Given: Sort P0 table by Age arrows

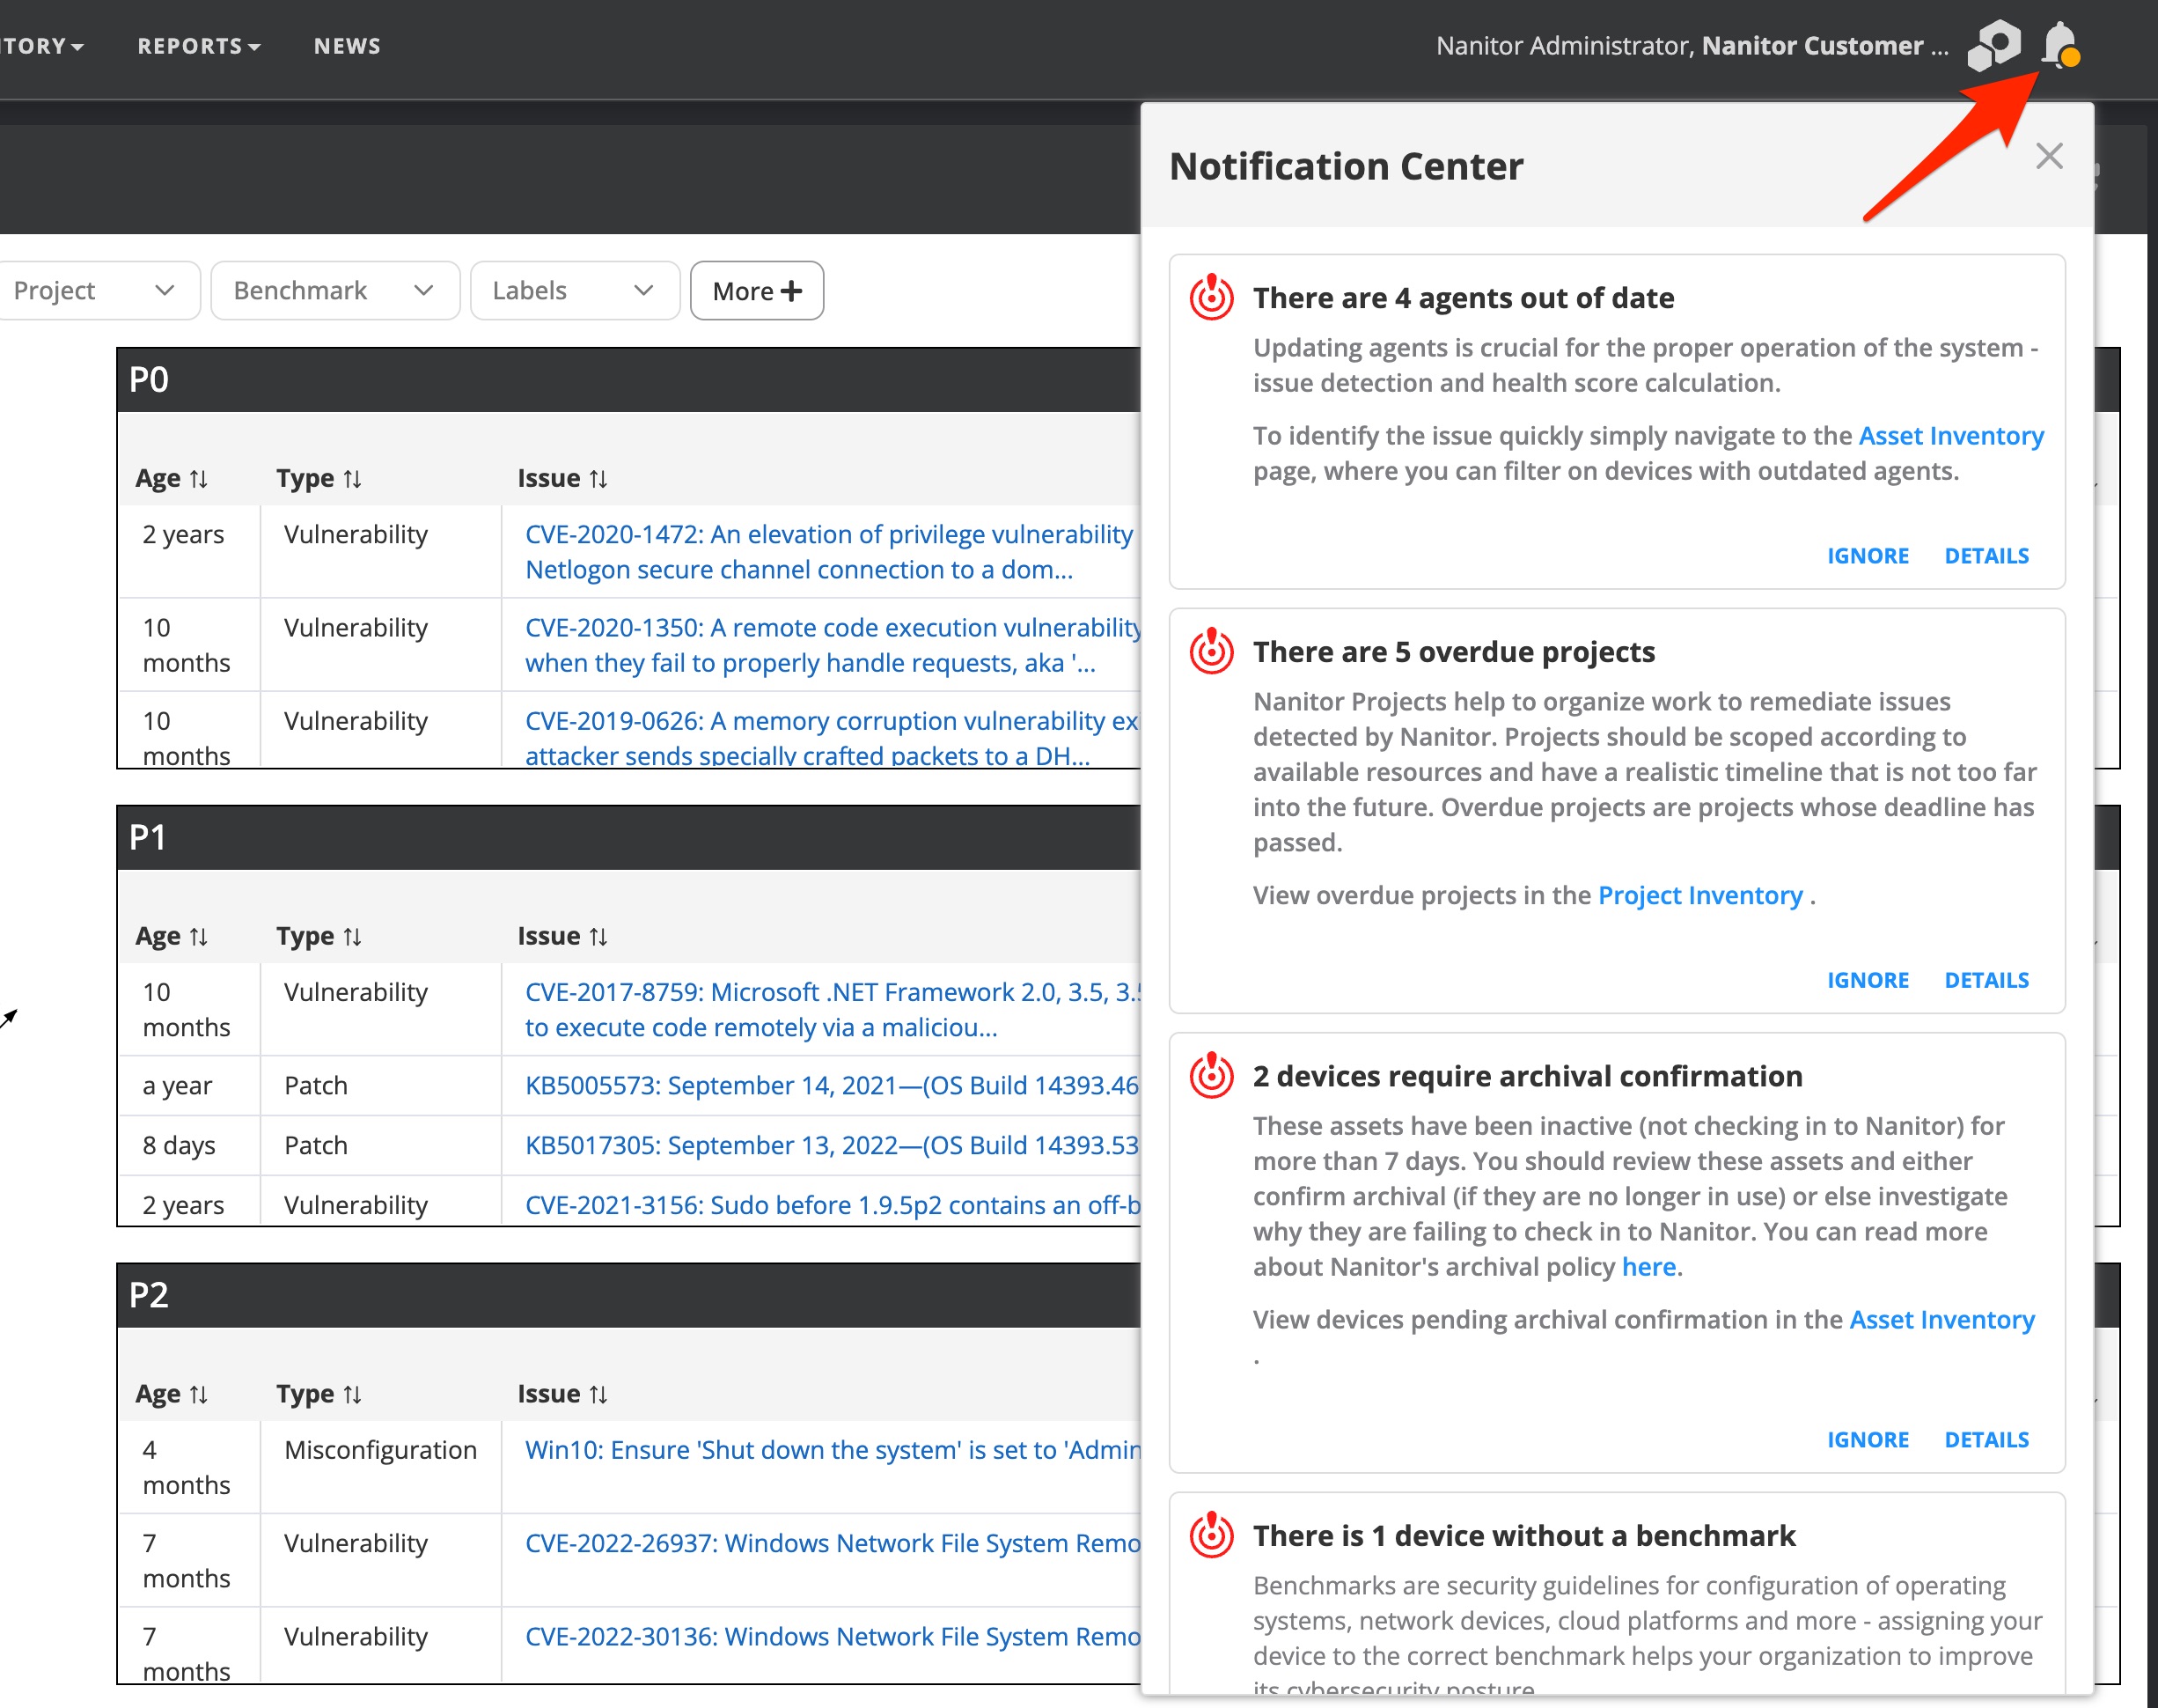Looking at the screenshot, I should [x=199, y=479].
